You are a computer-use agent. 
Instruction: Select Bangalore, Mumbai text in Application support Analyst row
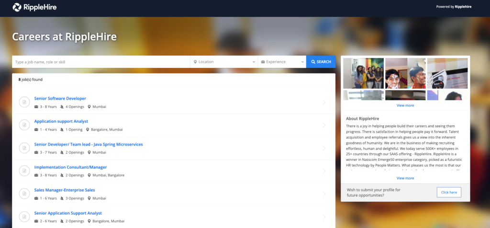click(107, 129)
